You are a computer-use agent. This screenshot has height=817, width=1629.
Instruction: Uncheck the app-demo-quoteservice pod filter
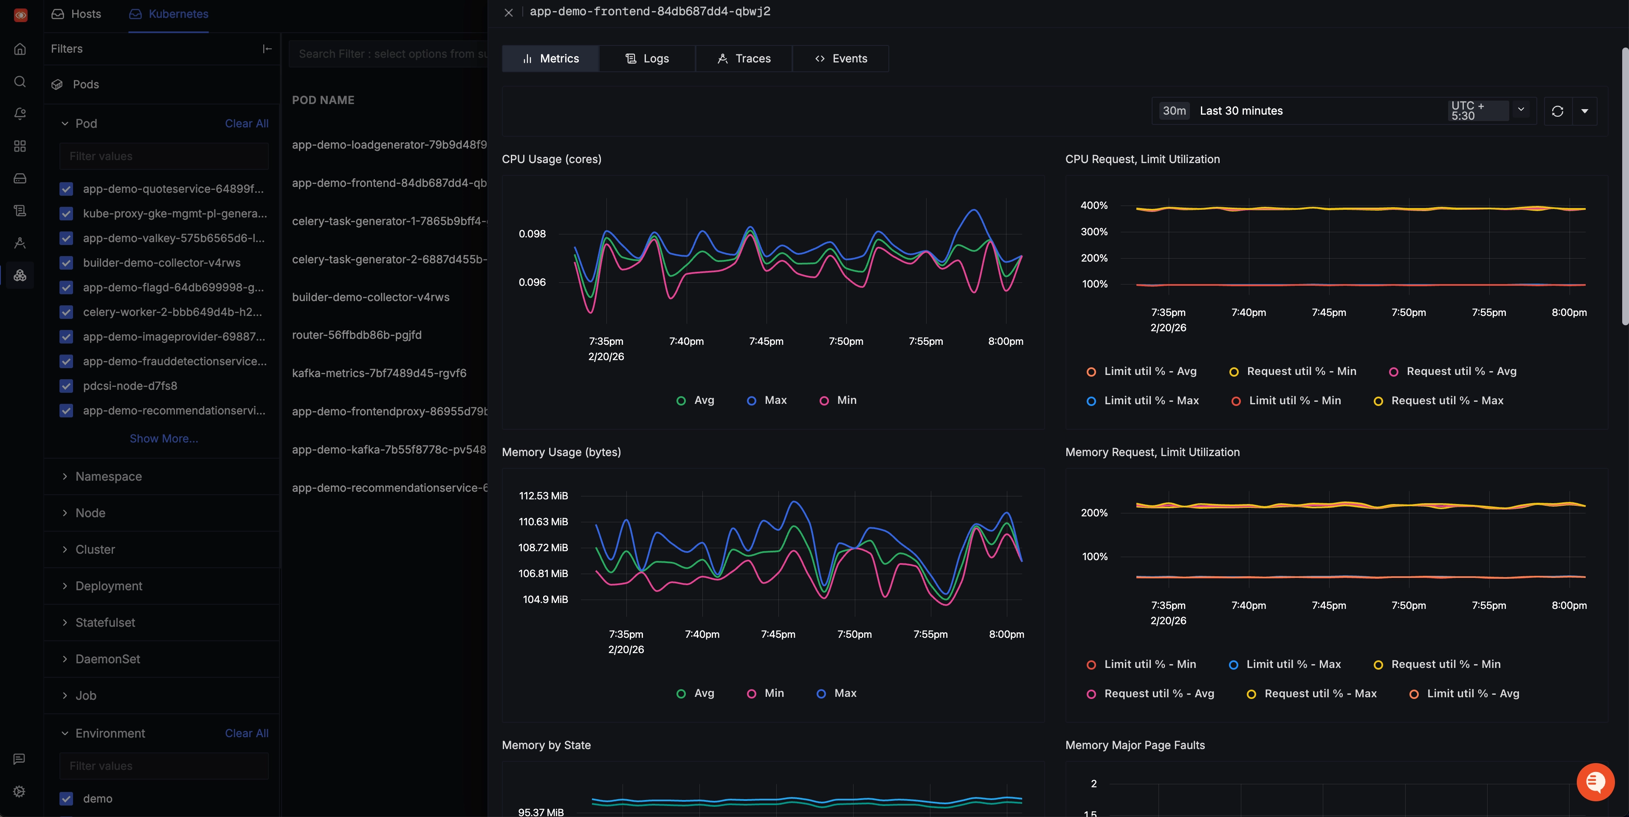pyautogui.click(x=66, y=189)
